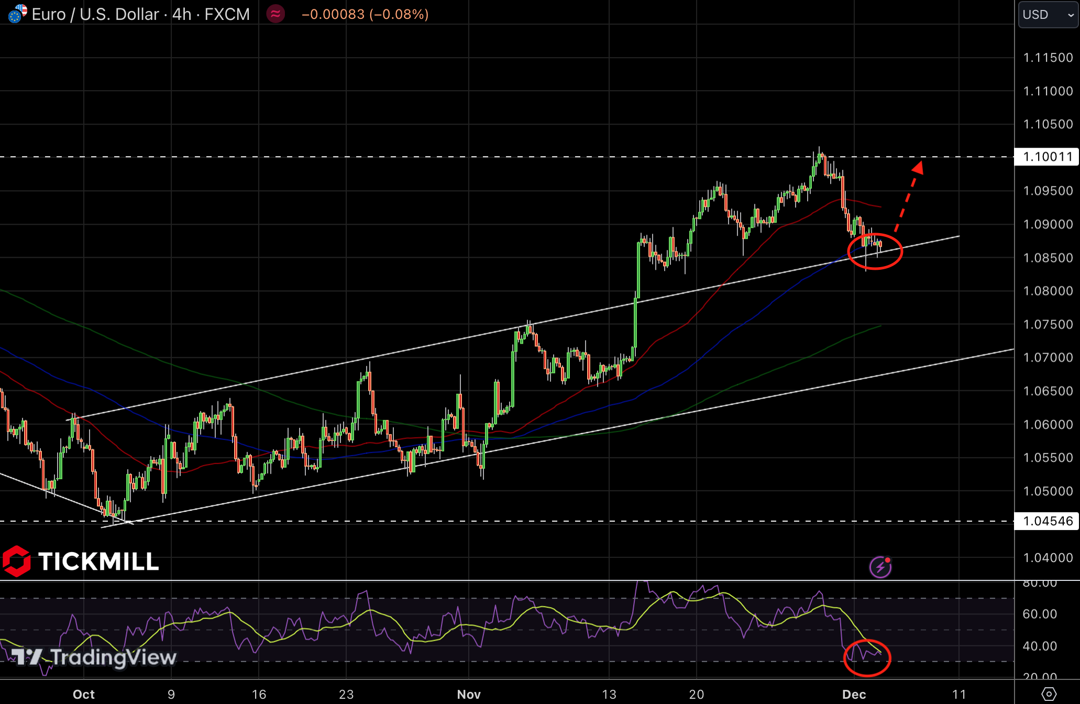Click the 1.04546 price level label
Viewport: 1080px width, 704px height.
pyautogui.click(x=1047, y=521)
